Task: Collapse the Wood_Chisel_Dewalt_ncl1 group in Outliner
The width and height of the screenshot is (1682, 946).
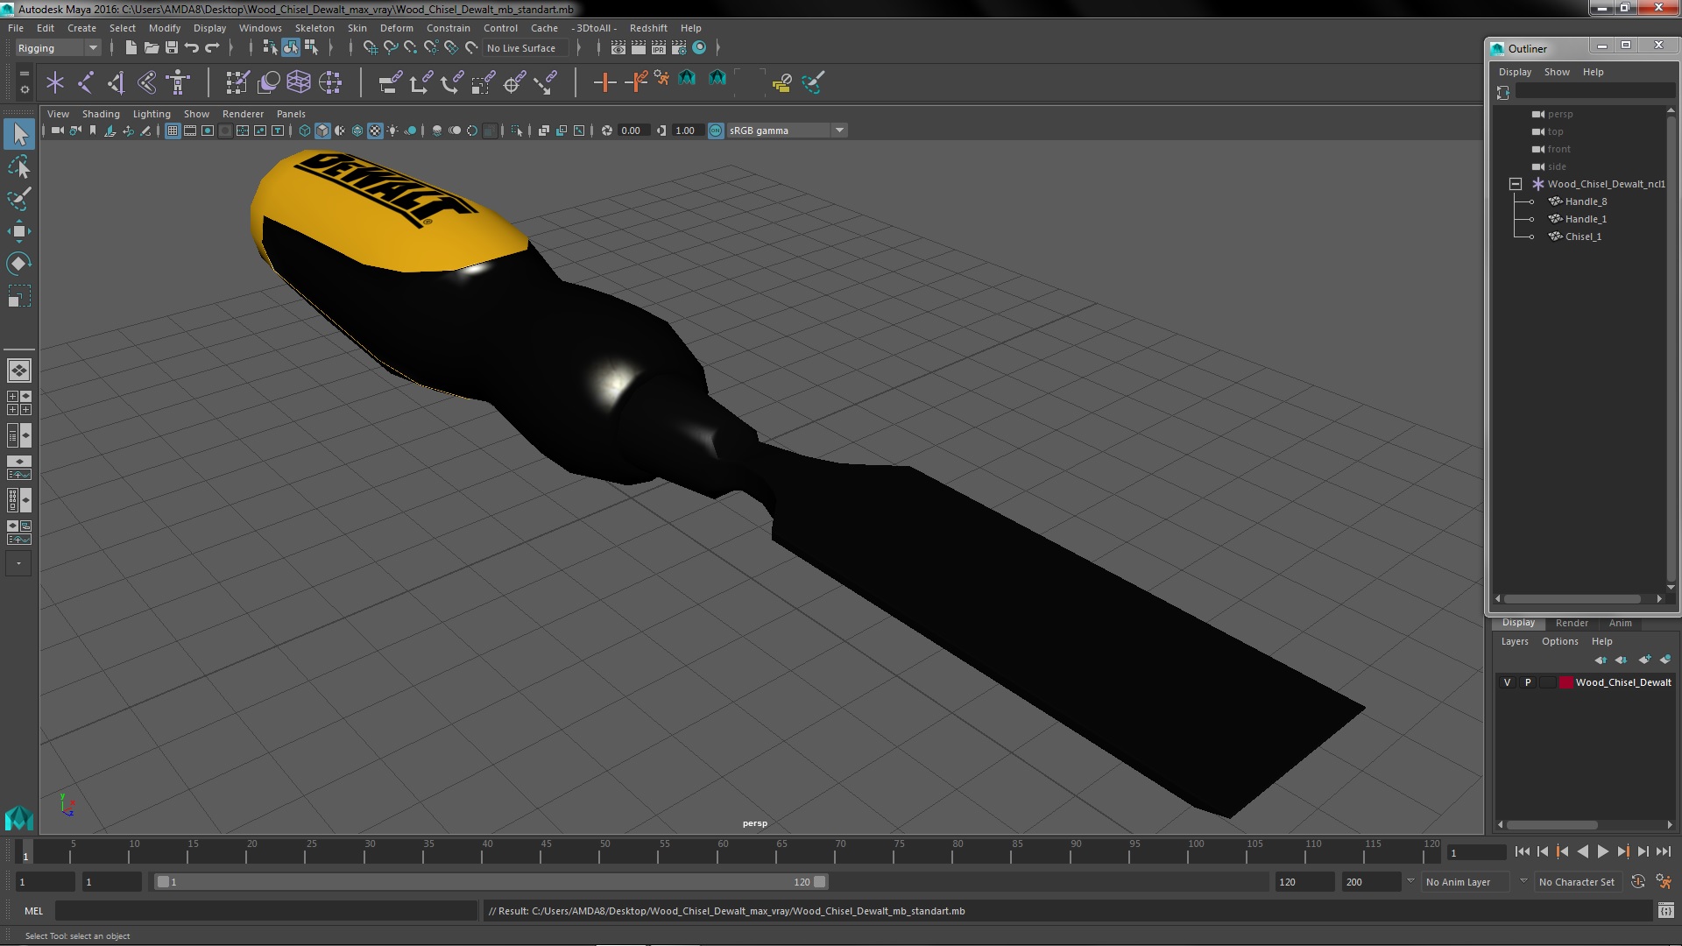Action: (1515, 184)
